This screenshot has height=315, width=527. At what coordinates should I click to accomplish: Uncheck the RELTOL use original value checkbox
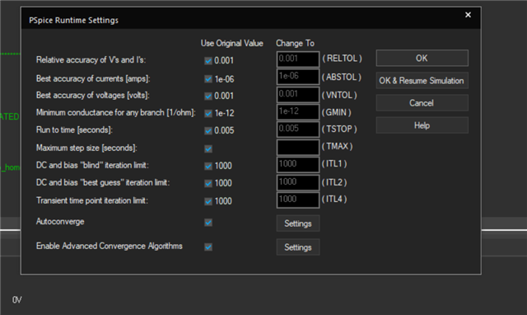coord(208,61)
